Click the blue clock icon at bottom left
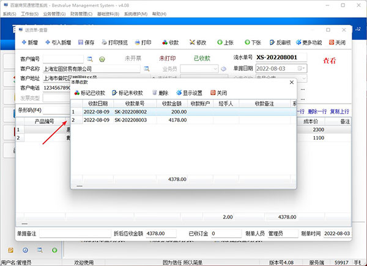Viewport: 367px width, 266px height. click(x=25, y=250)
